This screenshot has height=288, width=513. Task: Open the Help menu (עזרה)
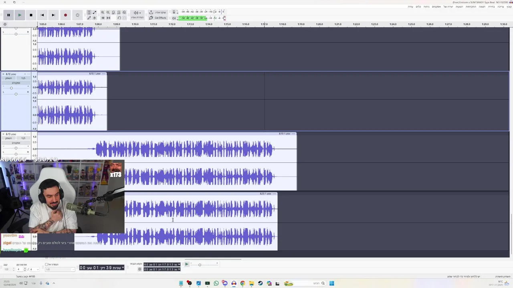pyautogui.click(x=410, y=6)
